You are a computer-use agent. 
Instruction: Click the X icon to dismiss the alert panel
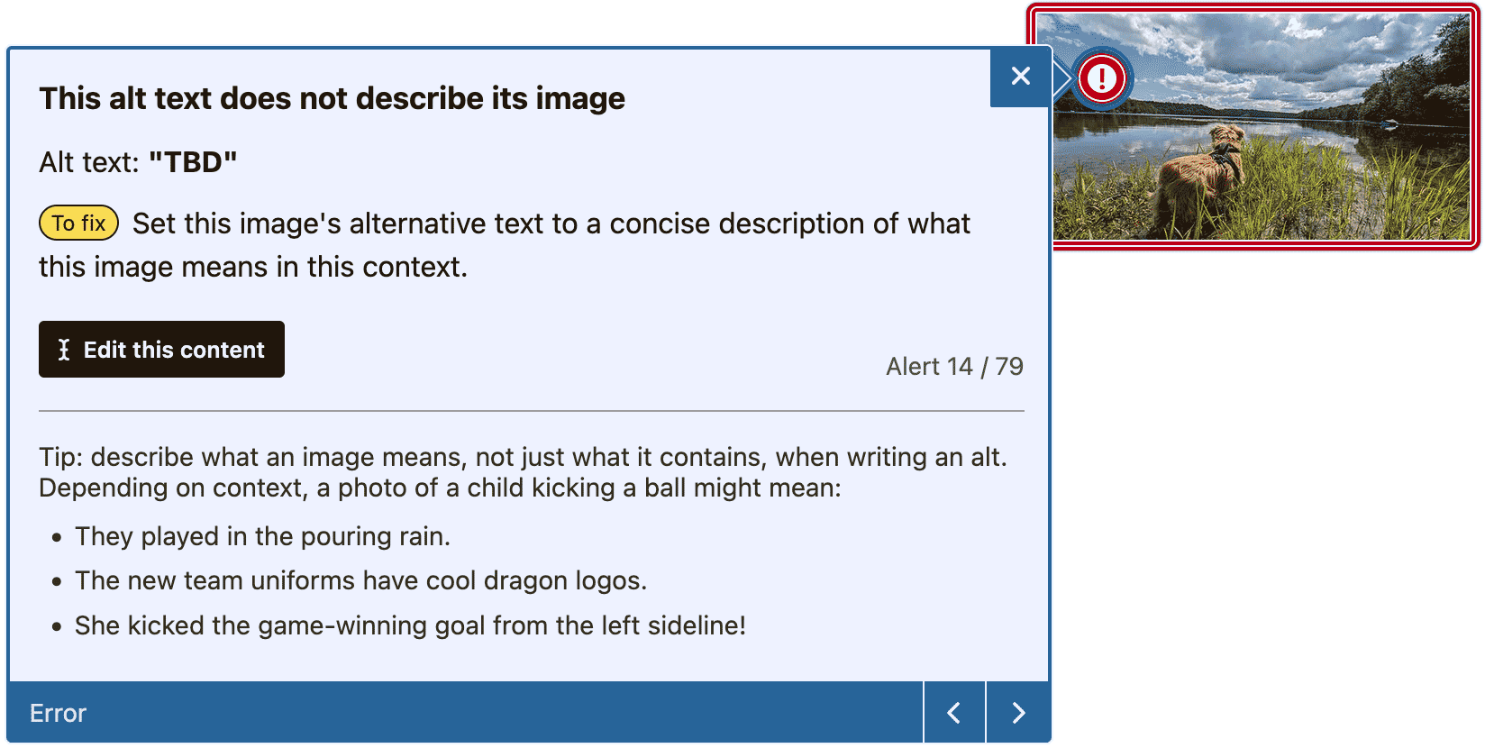pyautogui.click(x=1019, y=78)
